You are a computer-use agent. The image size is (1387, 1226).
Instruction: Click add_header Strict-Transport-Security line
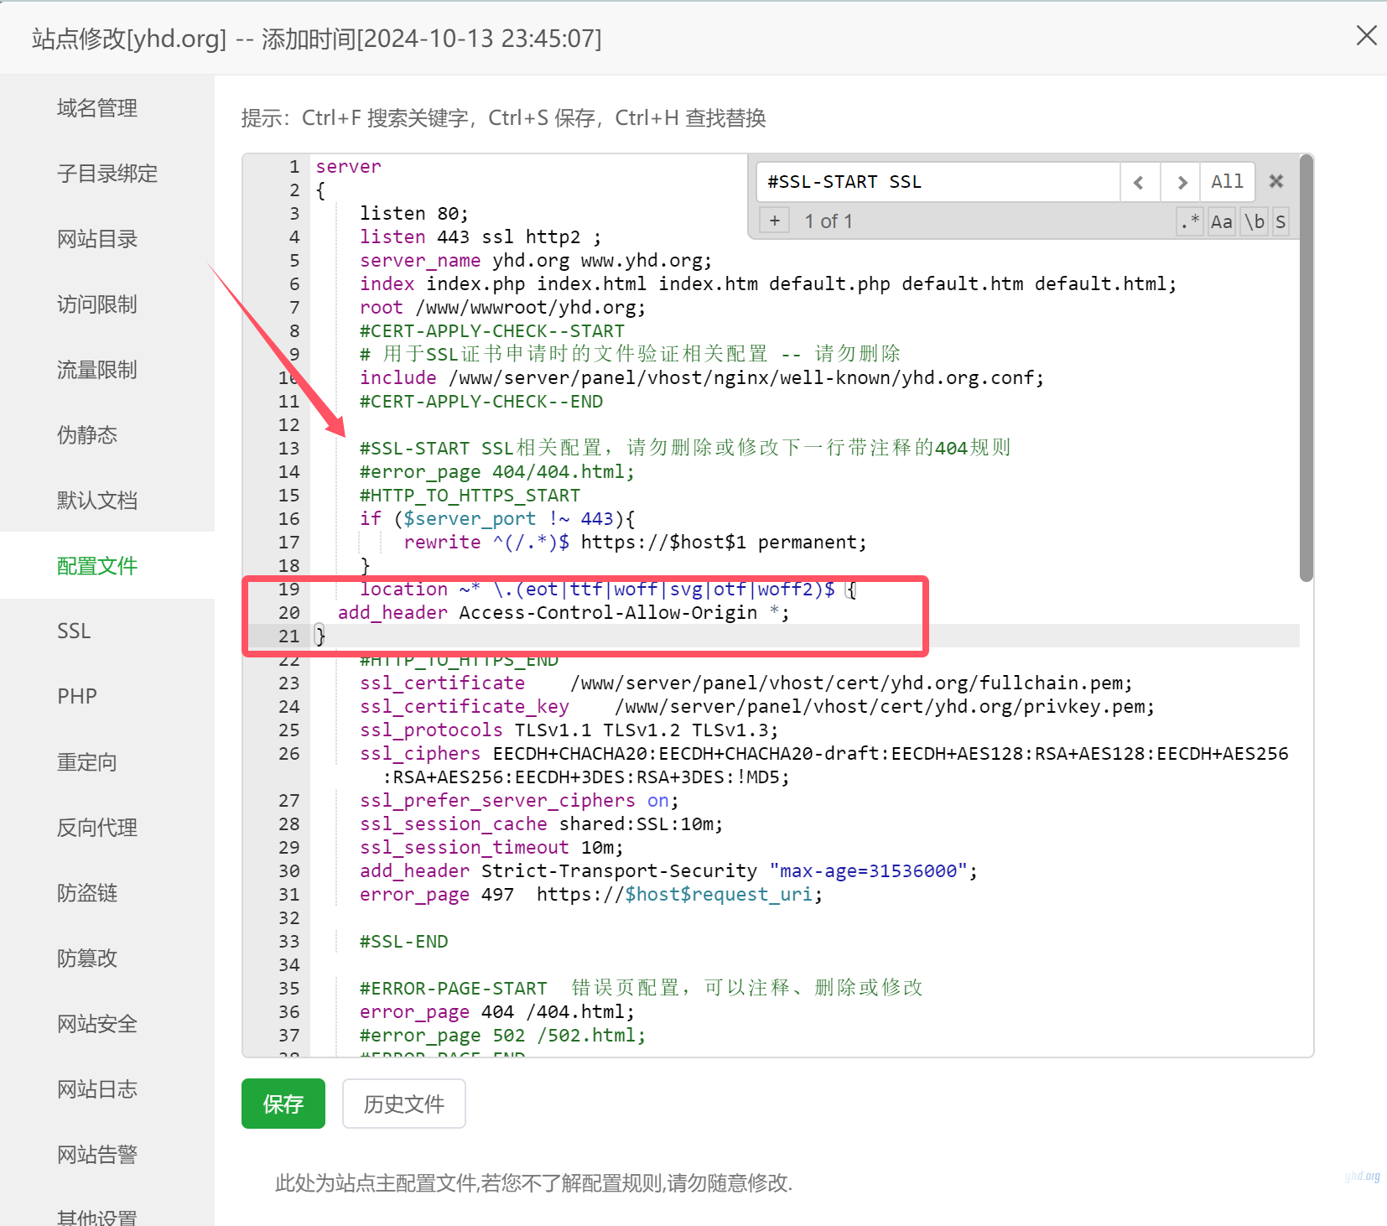click(668, 871)
